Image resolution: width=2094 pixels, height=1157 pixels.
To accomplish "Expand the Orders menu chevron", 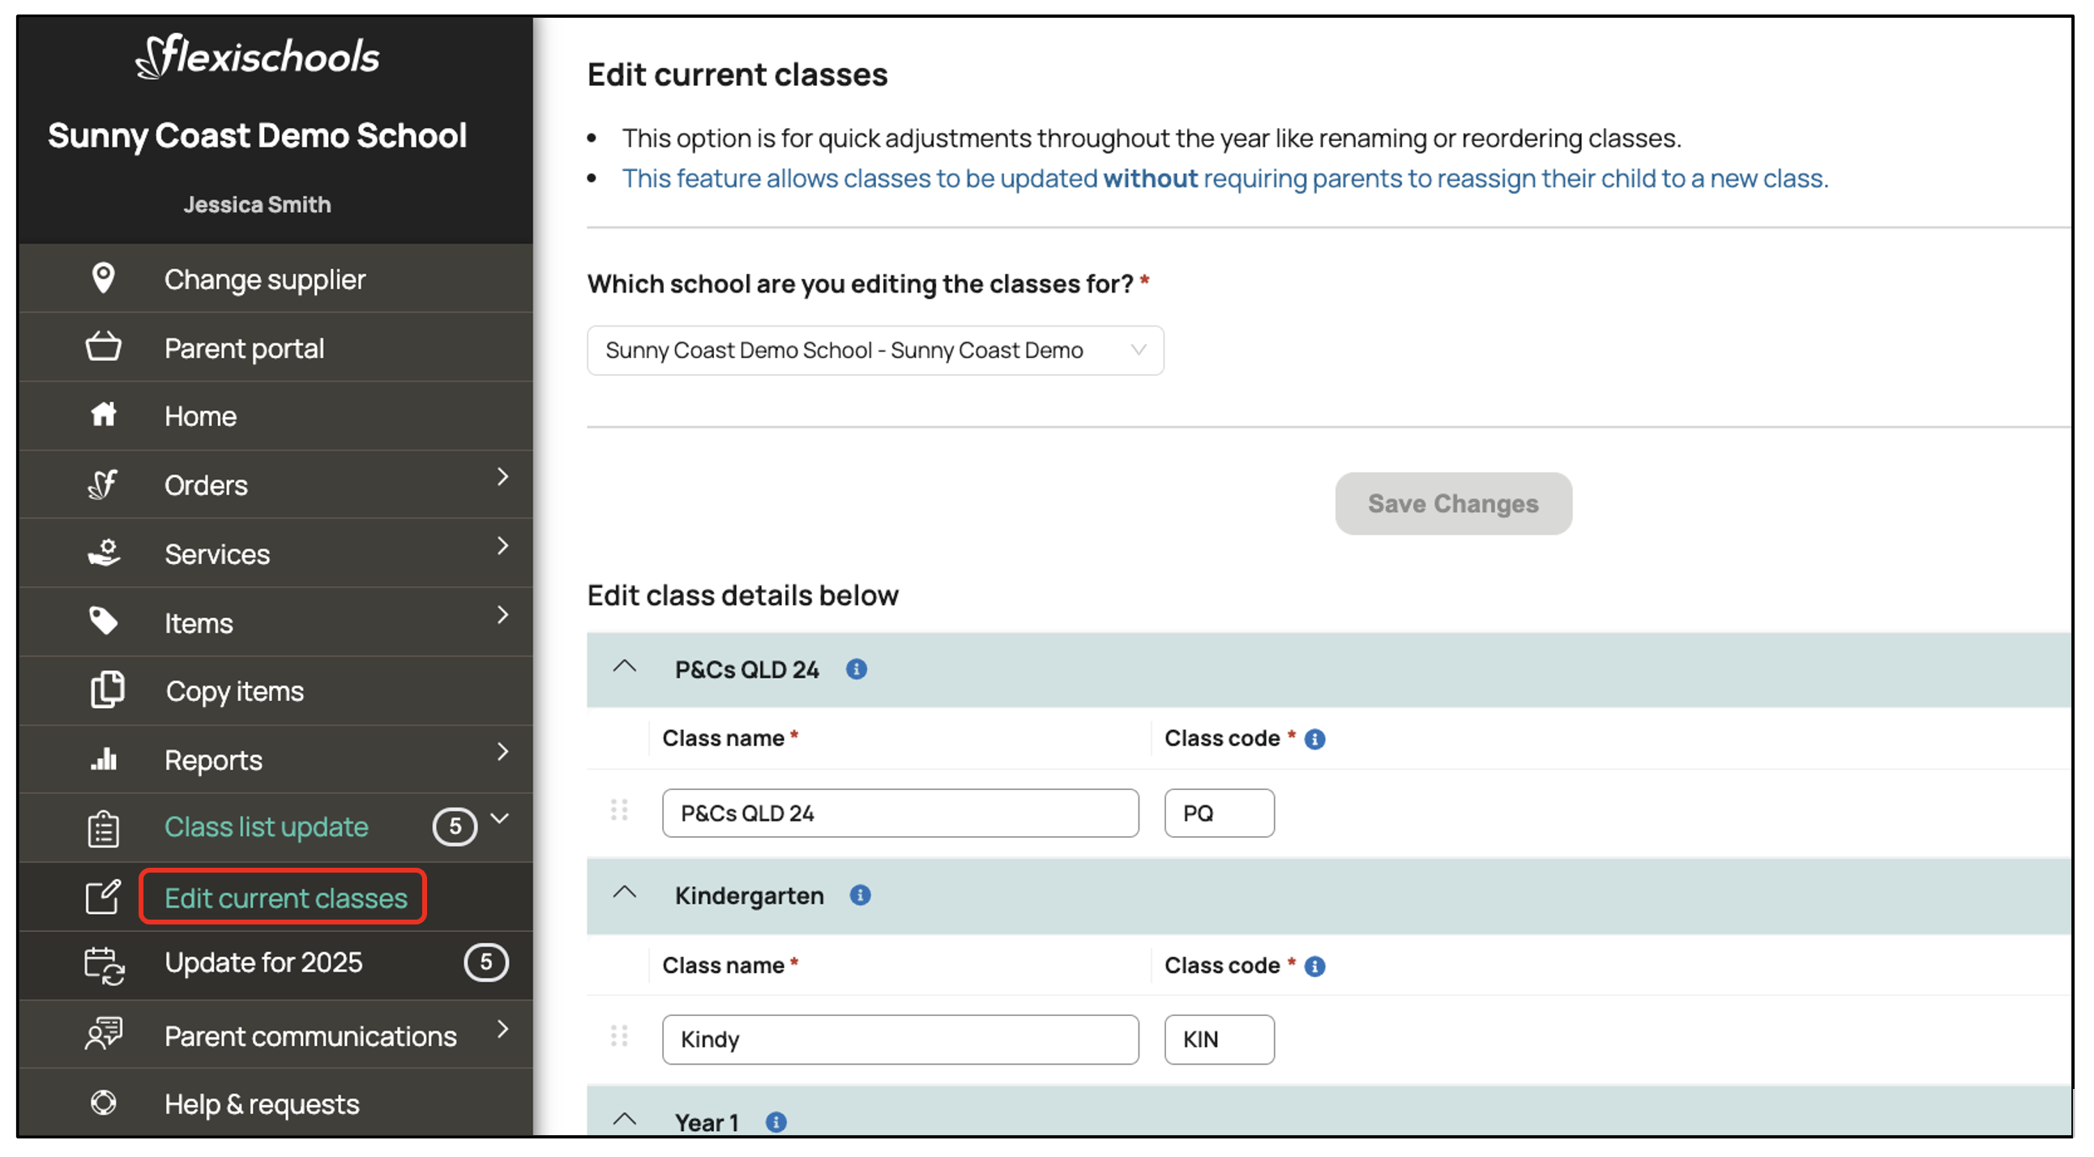I will click(502, 478).
